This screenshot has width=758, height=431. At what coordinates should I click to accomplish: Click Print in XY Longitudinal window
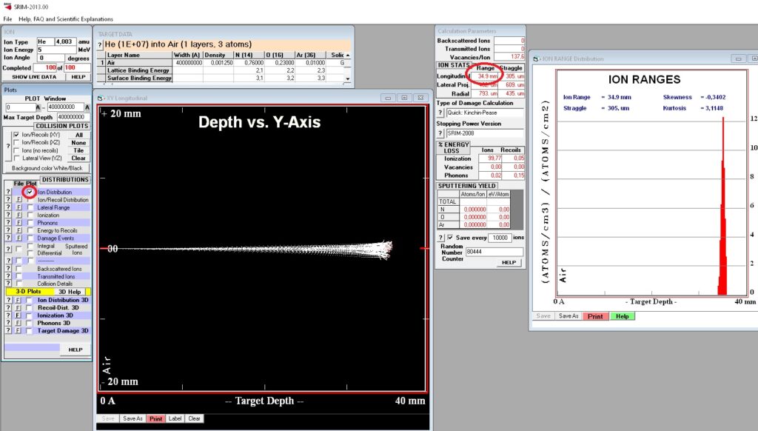[155, 418]
